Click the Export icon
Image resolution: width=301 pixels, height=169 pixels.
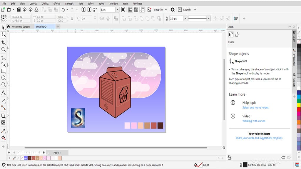89,10
